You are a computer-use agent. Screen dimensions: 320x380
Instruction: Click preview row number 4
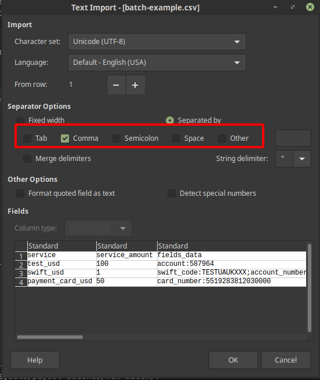[21, 282]
